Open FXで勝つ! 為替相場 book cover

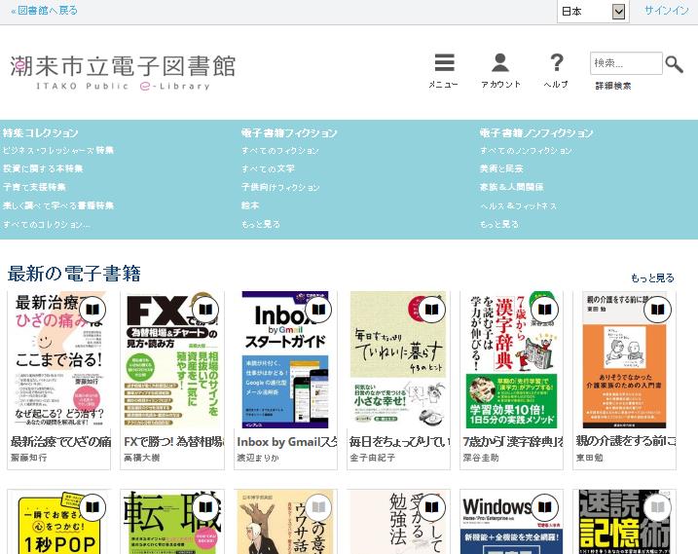[172, 360]
